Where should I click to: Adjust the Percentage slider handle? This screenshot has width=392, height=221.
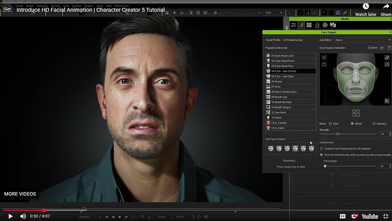(x=325, y=166)
